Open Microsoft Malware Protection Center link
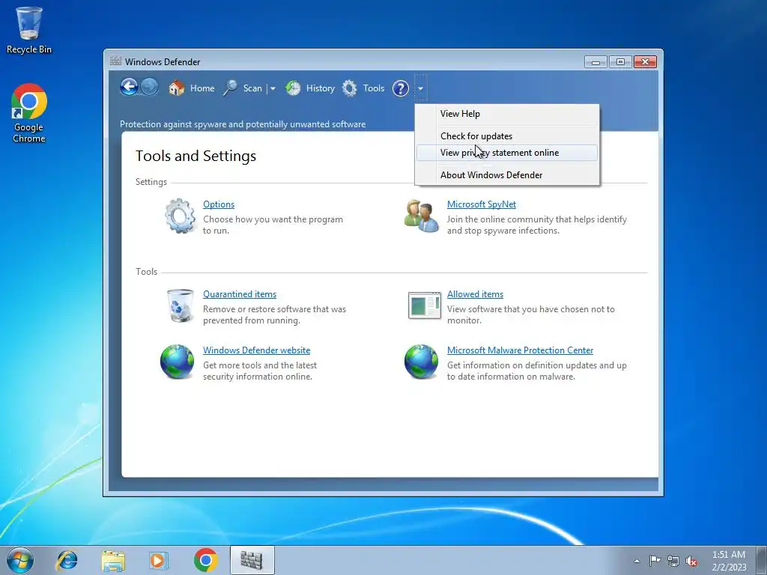The width and height of the screenshot is (767, 575). pyautogui.click(x=520, y=350)
